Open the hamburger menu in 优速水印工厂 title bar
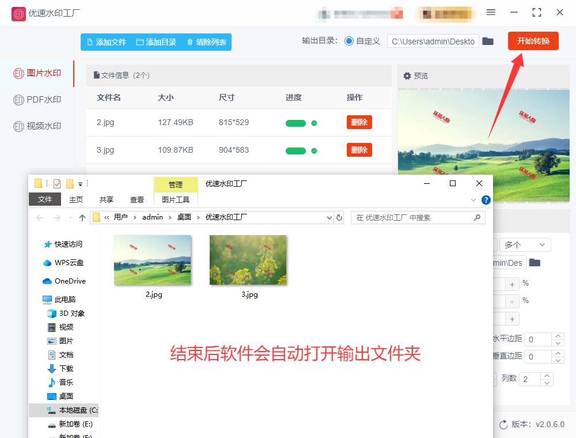 click(x=491, y=13)
